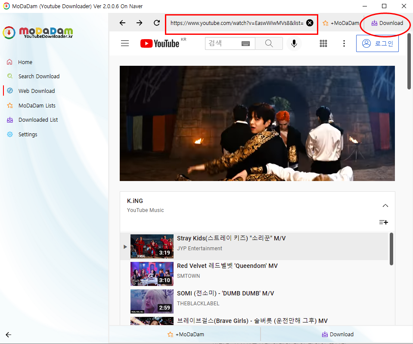Go forward with the browser forward arrow
This screenshot has height=344, width=413.
tap(140, 23)
